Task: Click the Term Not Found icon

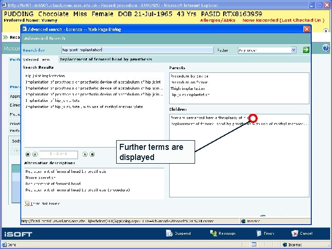Action: coord(27,204)
